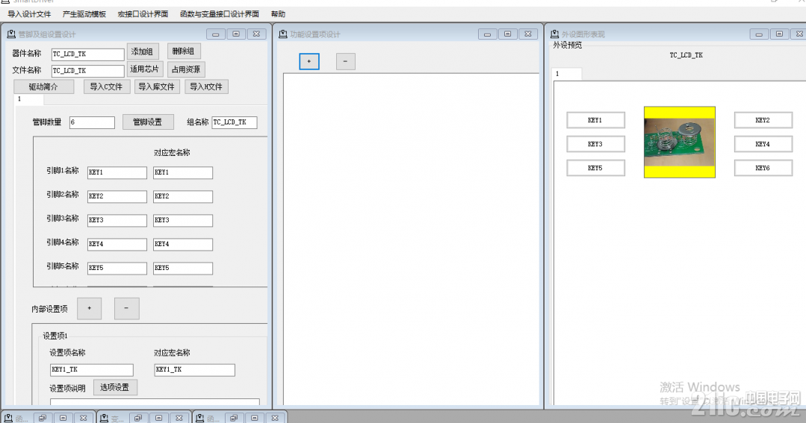806x423 pixels.
Task: Click the 管脚数量 input field
Action: (x=92, y=122)
